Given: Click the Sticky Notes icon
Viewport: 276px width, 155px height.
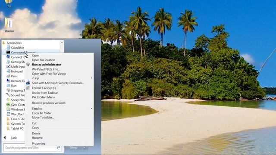Looking at the screenshot, I should point(8,99).
